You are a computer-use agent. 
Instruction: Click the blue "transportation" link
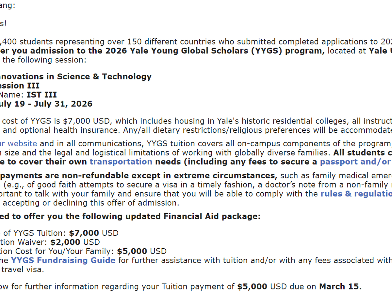[121, 162]
